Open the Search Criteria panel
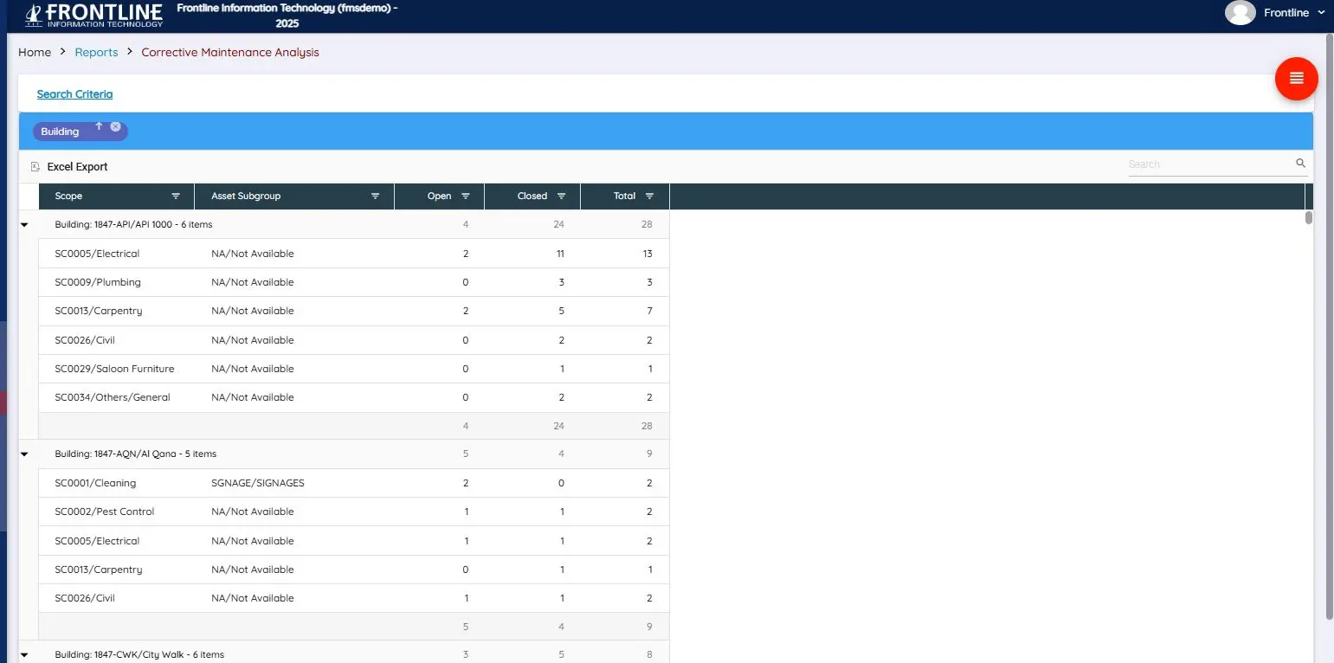Screen dimensions: 1334x663 click(x=74, y=93)
